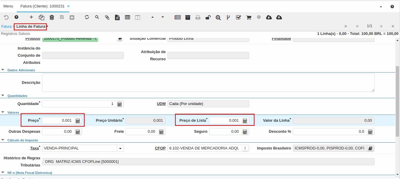Click the Zoom Across magnifier-plus icon

[x=218, y=17]
